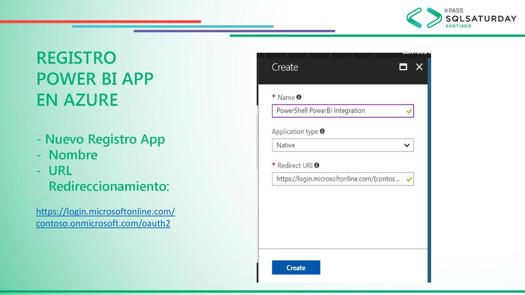Click the info icon next to Name
The width and height of the screenshot is (525, 295).
click(299, 97)
